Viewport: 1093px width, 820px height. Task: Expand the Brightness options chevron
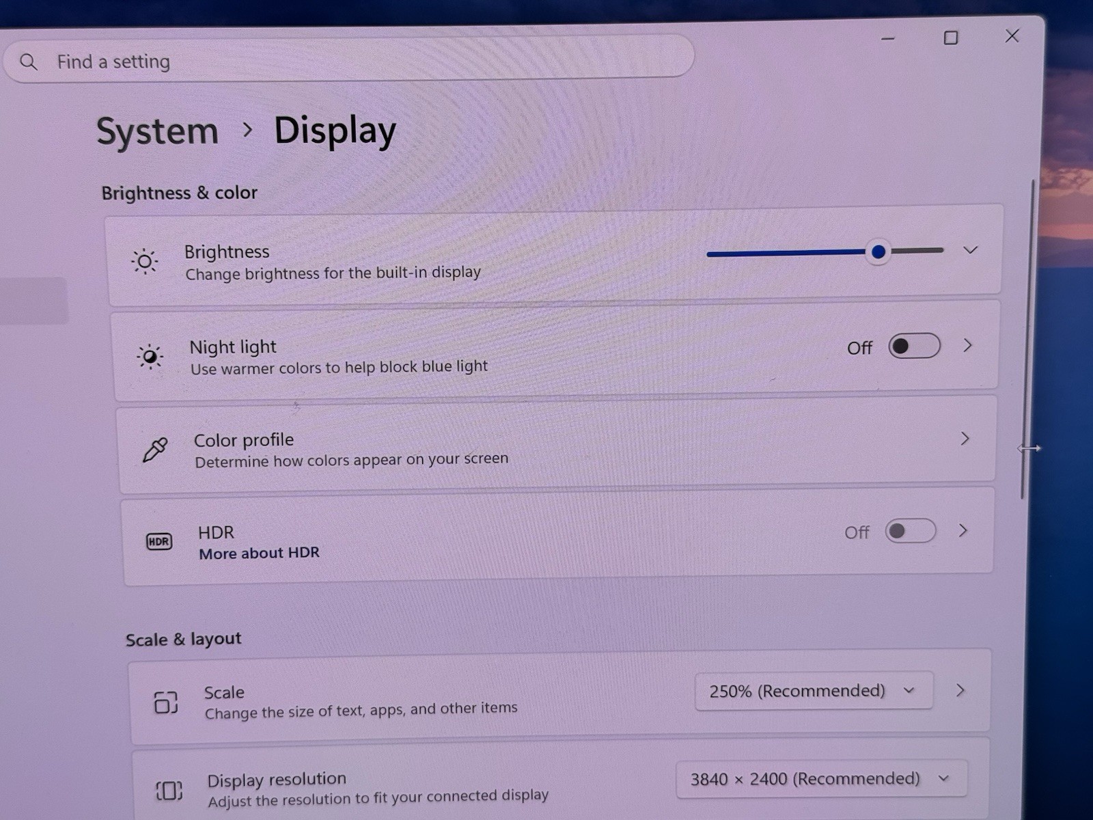970,250
